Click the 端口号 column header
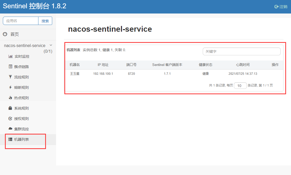 pos(131,65)
